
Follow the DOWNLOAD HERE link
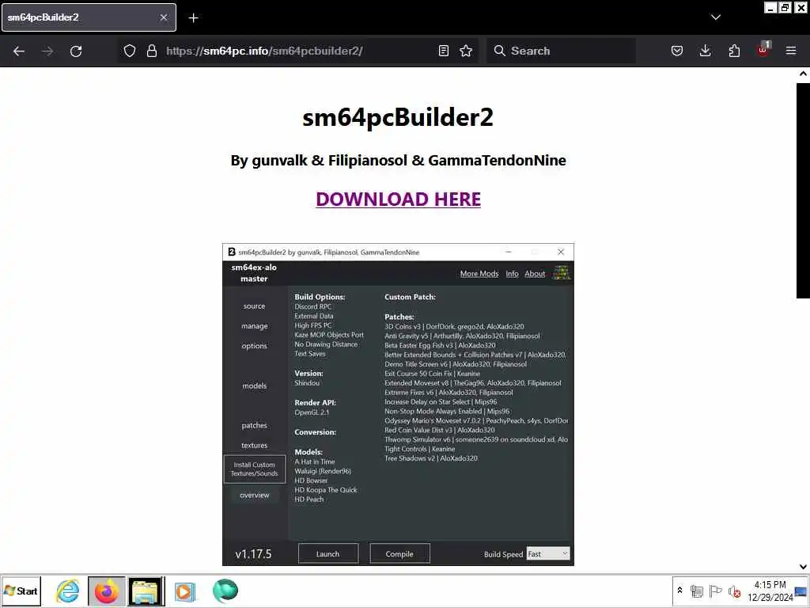click(399, 199)
